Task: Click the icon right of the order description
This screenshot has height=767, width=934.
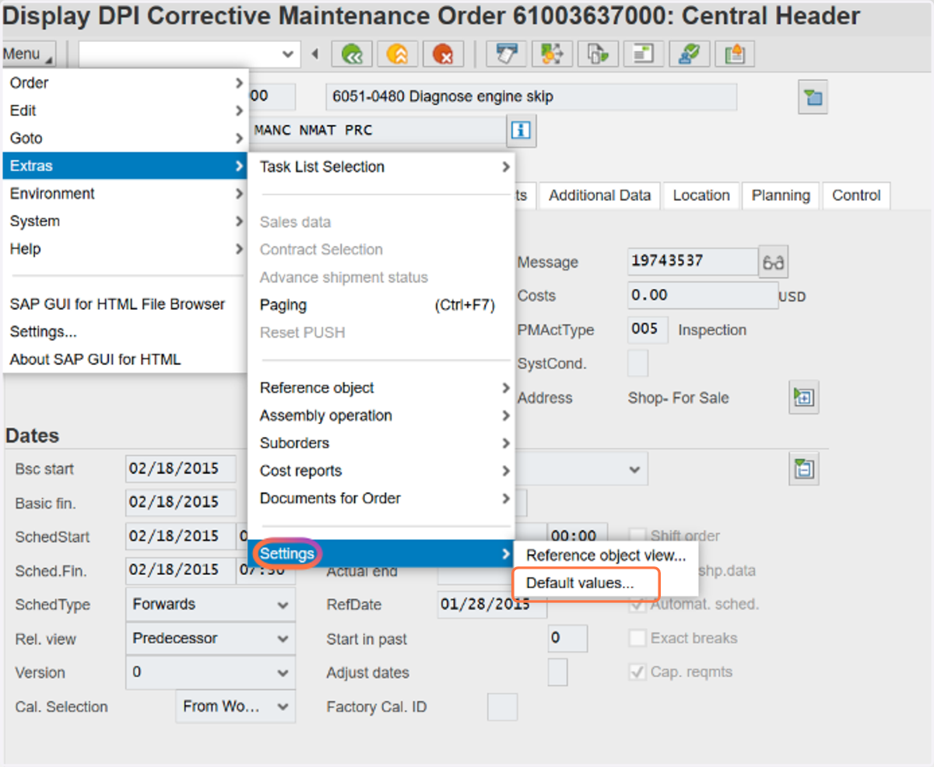Action: click(x=813, y=97)
